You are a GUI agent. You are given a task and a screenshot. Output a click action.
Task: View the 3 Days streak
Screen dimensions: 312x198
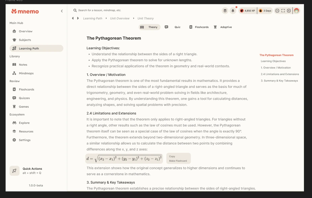[x=265, y=11]
